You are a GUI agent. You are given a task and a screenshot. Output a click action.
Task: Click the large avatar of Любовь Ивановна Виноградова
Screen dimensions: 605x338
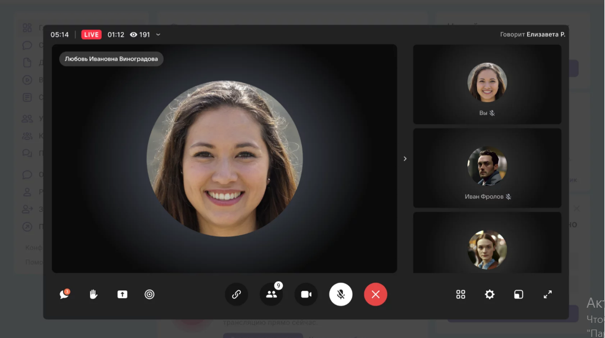[x=224, y=158]
